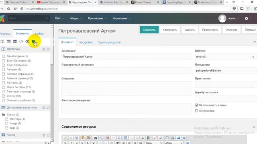257x144 pixels.
Task: Click the green folder categories icon
Action: point(34,42)
